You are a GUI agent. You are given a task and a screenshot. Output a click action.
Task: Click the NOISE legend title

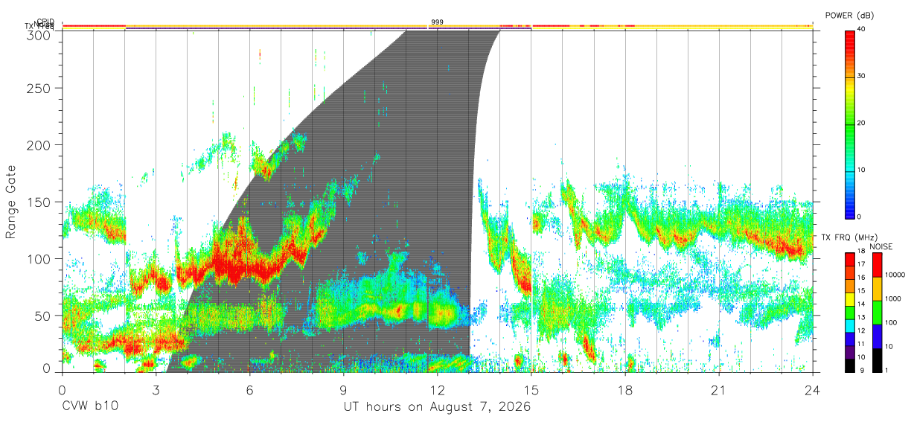881,246
